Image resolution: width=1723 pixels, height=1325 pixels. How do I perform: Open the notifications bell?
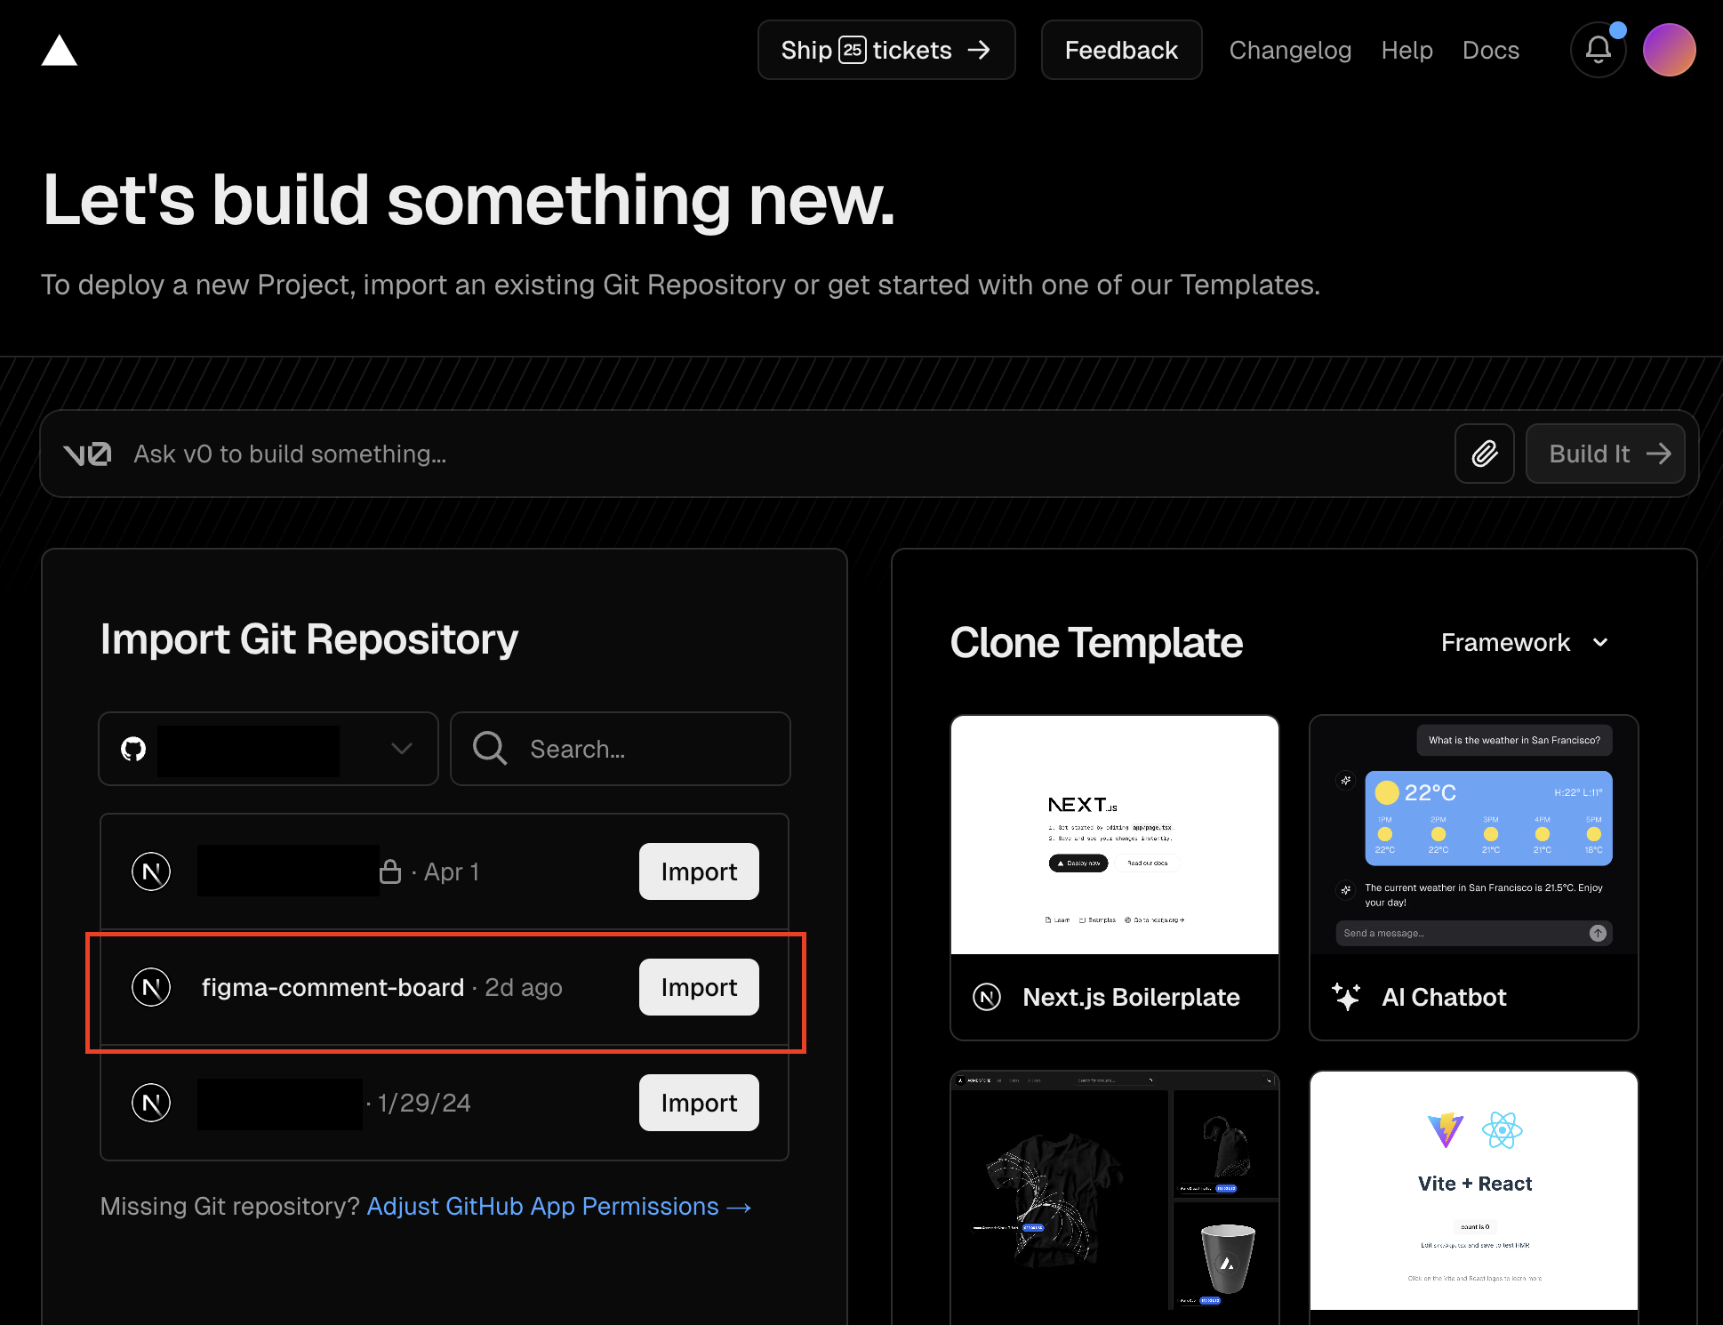[x=1598, y=50]
